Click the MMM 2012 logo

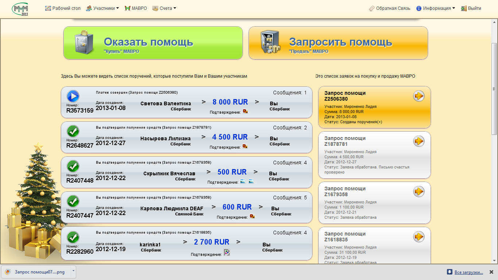[20, 9]
